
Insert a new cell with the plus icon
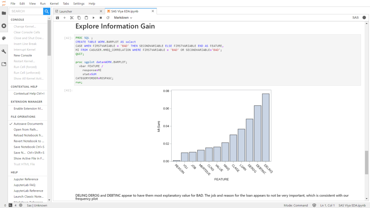pos(65,18)
